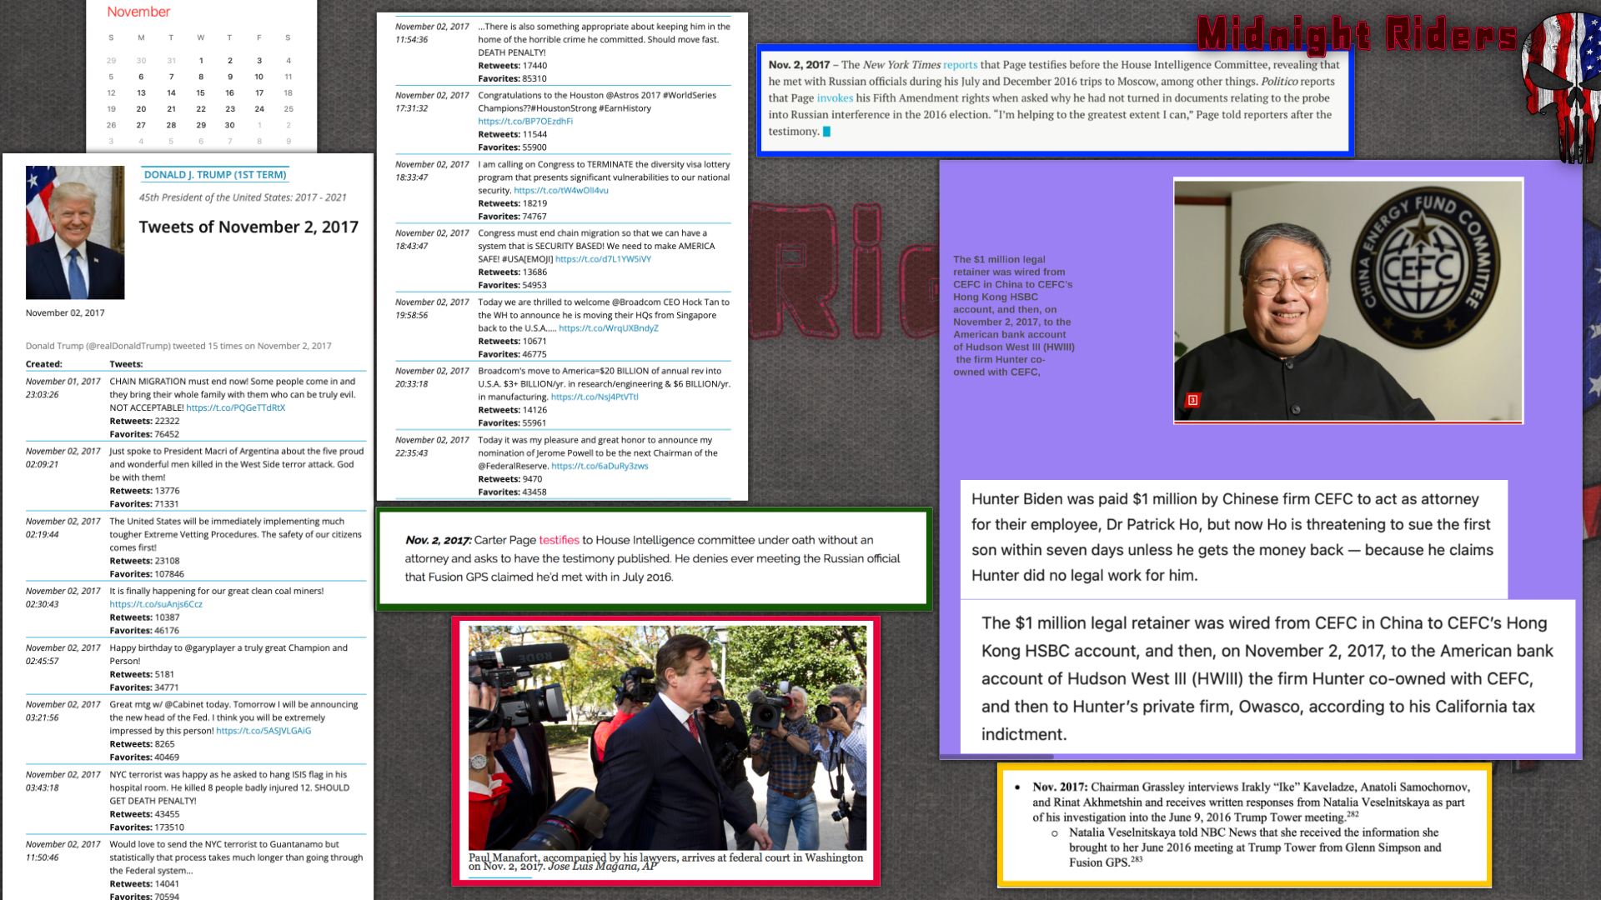
Task: Click the blue square marker after "testimony."
Action: coord(826,132)
